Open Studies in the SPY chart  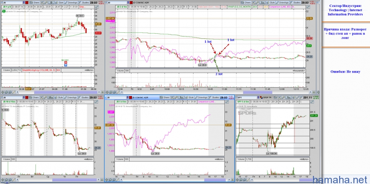301,98
